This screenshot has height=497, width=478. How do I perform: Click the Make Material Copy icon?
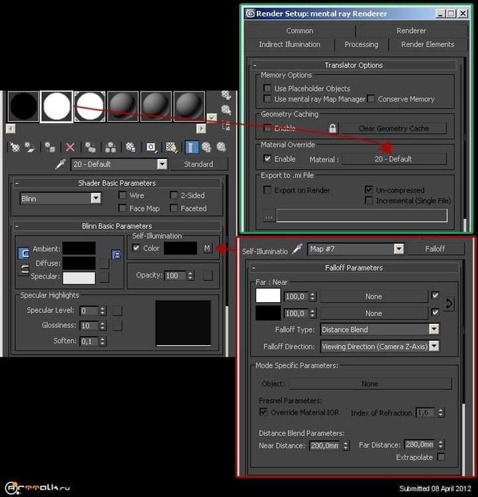click(91, 147)
